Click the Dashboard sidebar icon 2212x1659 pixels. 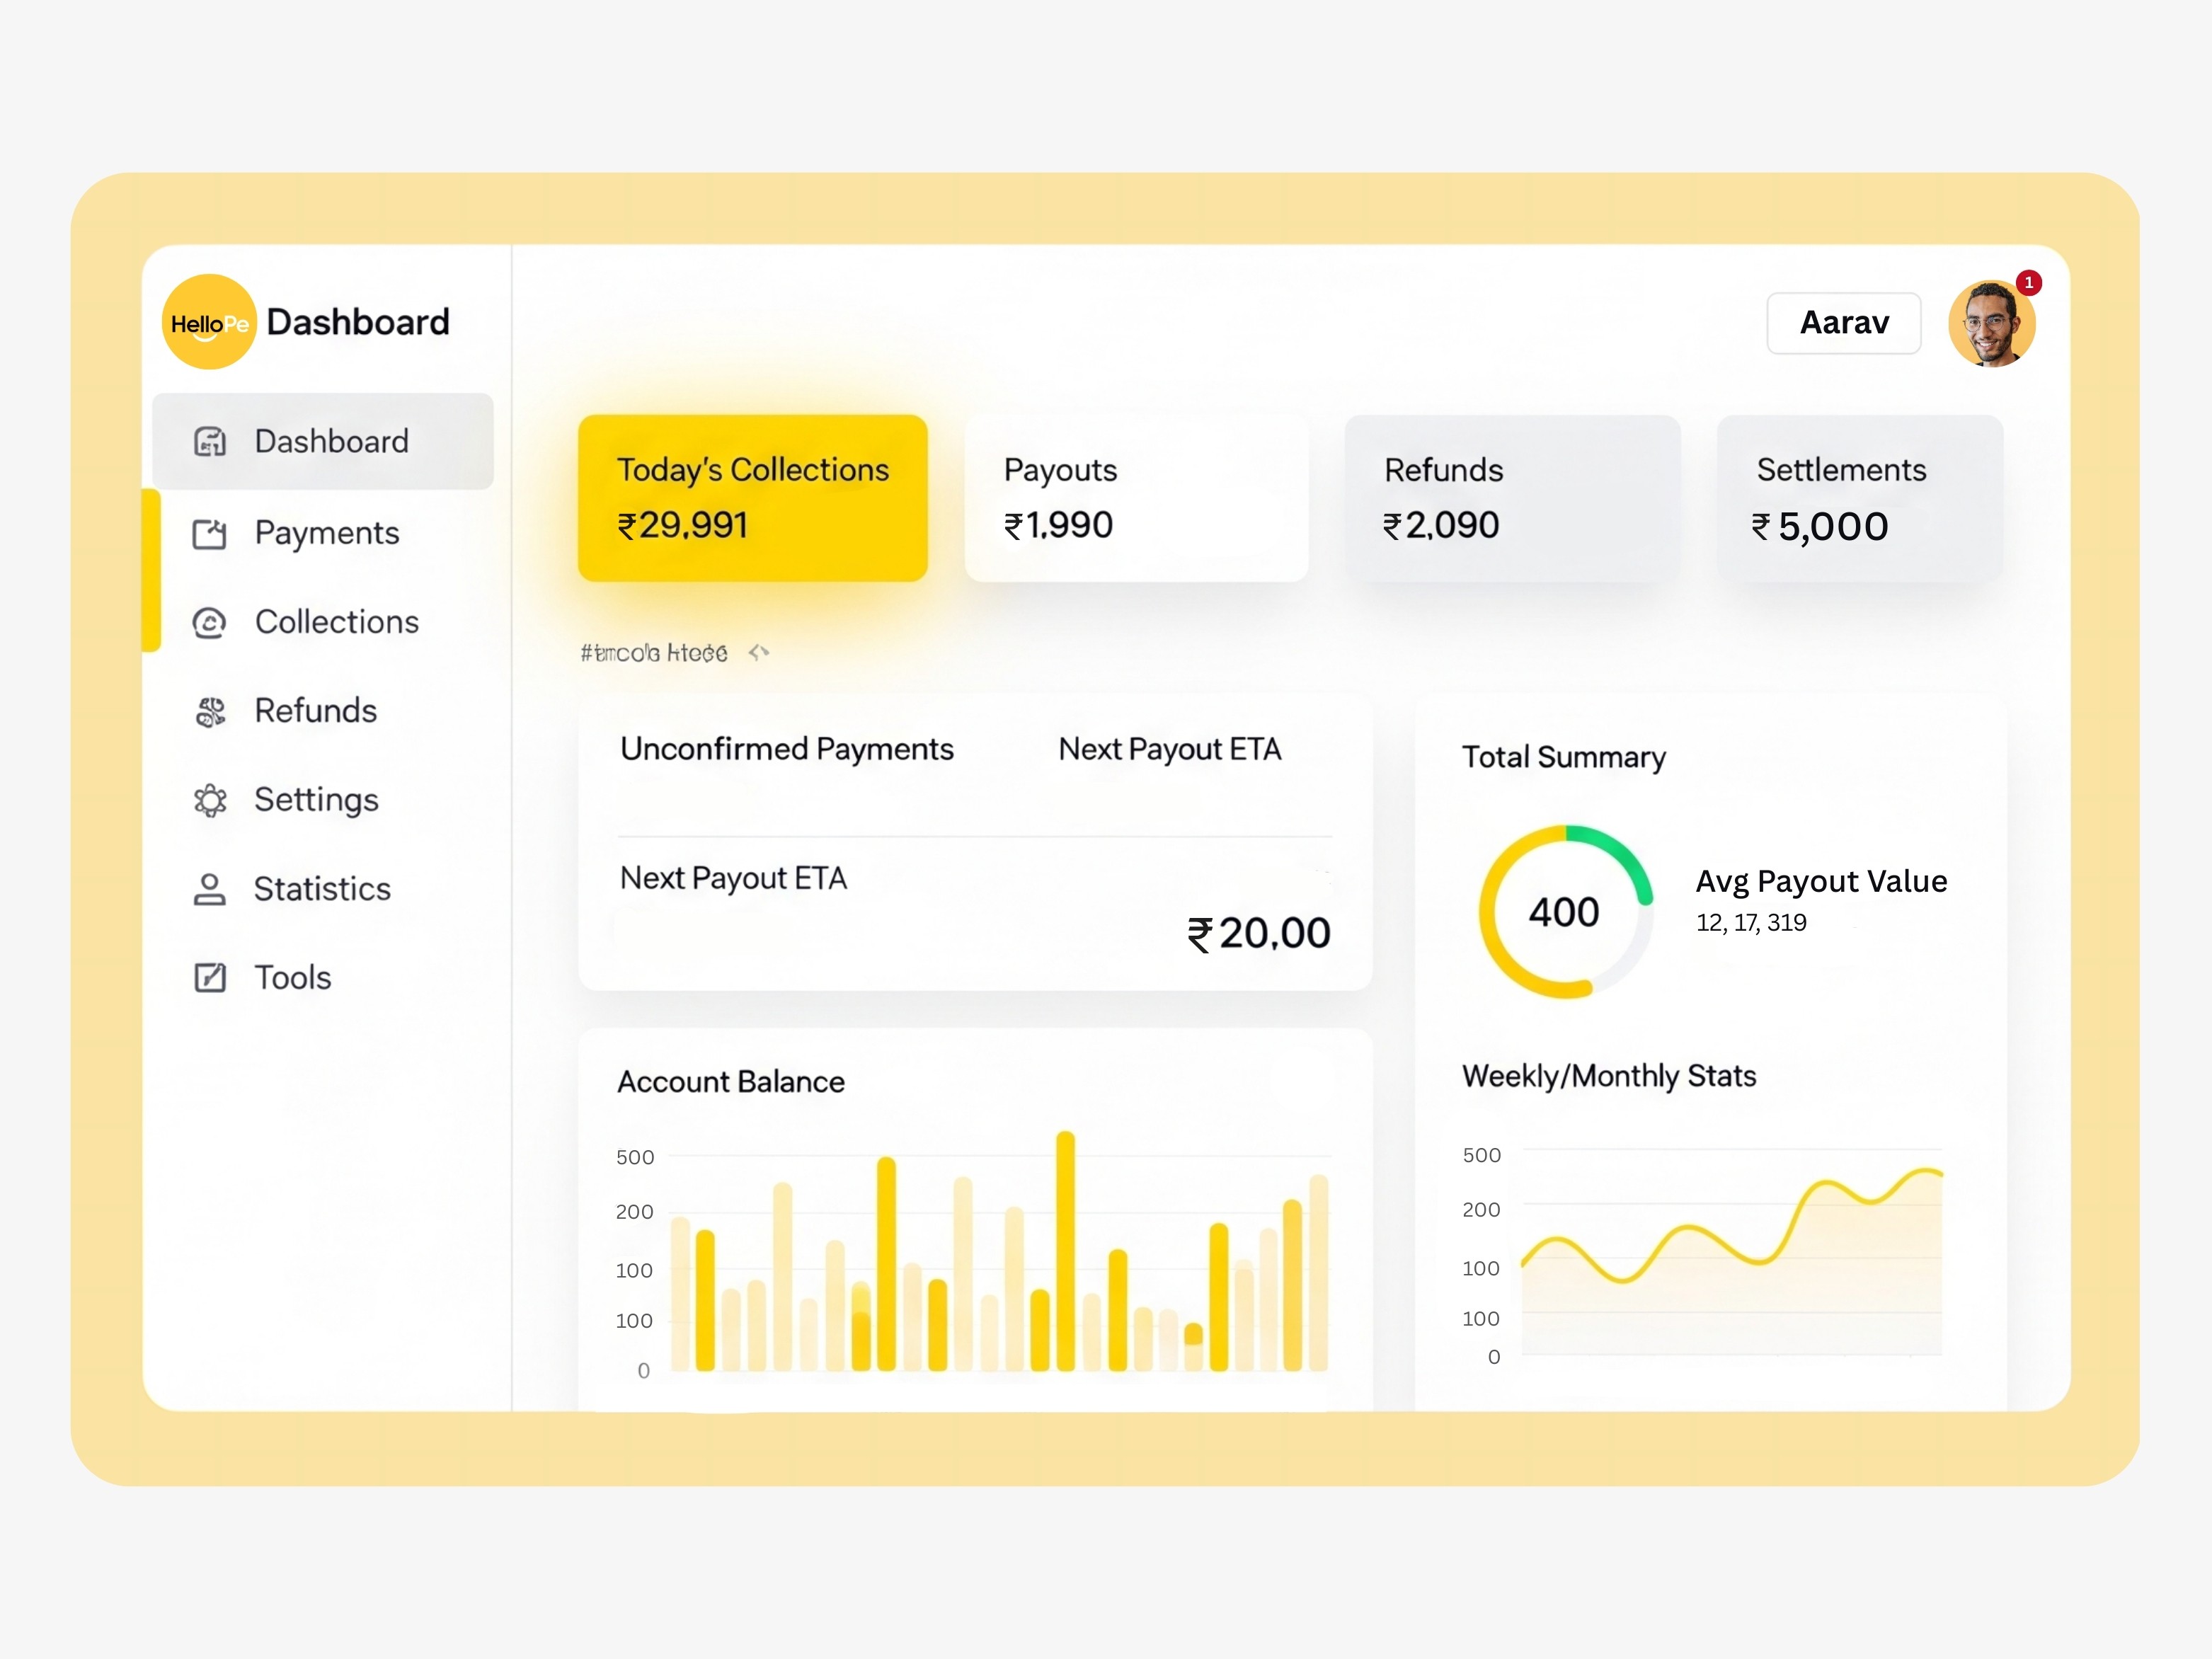[x=210, y=441]
